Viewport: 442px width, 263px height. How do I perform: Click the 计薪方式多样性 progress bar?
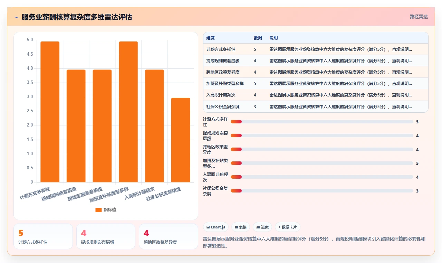click(322, 122)
